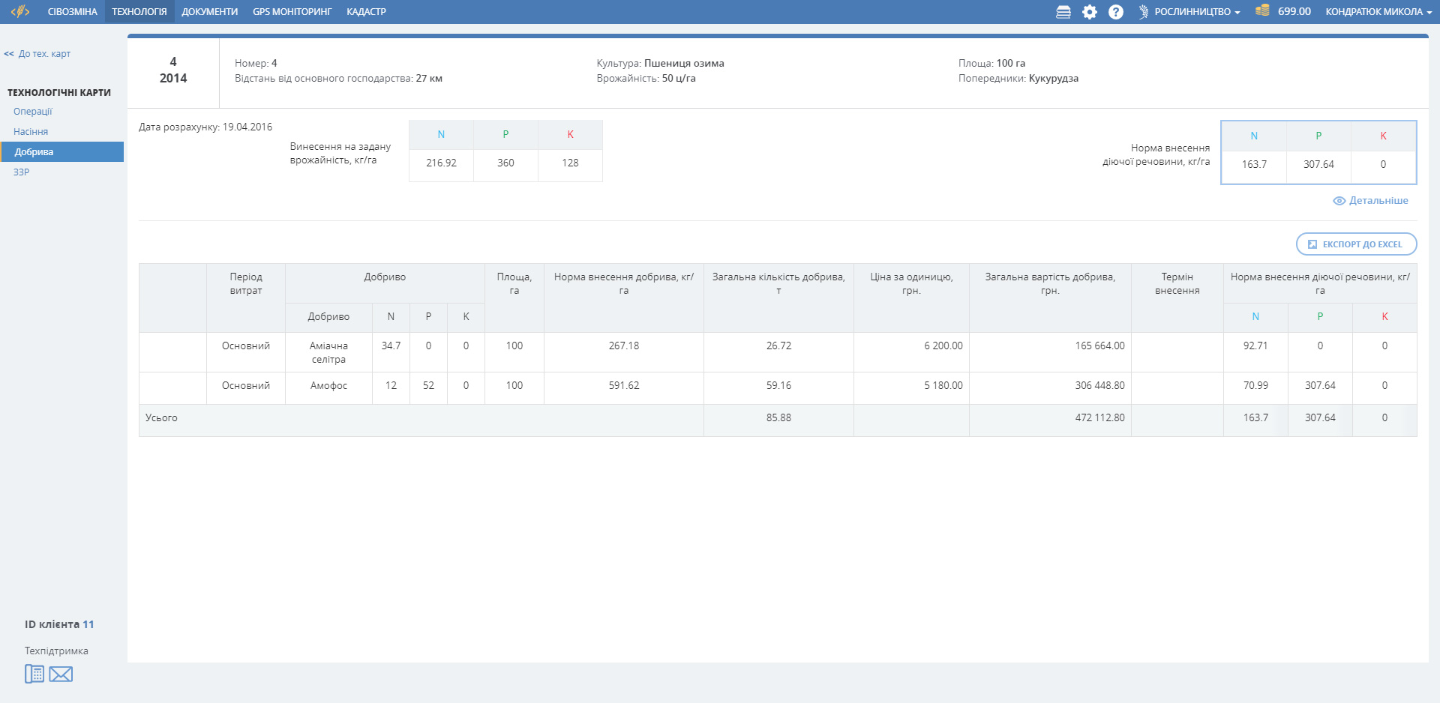This screenshot has width=1440, height=703.
Task: Click the app logo in top-left corner
Action: [x=20, y=11]
